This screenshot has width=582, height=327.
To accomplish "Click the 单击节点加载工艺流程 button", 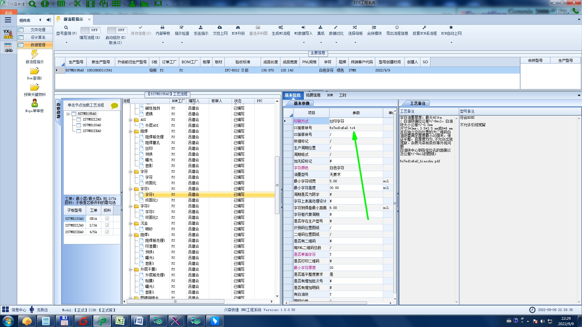I will point(86,105).
